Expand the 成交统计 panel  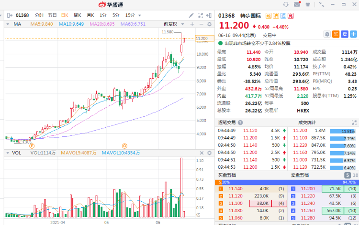point(354,123)
